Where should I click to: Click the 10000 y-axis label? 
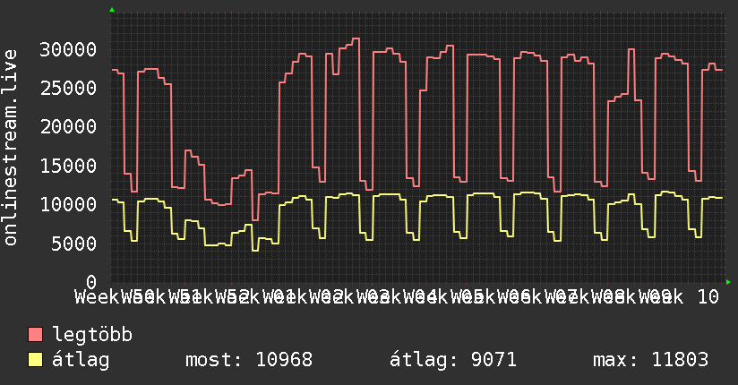[x=68, y=204]
